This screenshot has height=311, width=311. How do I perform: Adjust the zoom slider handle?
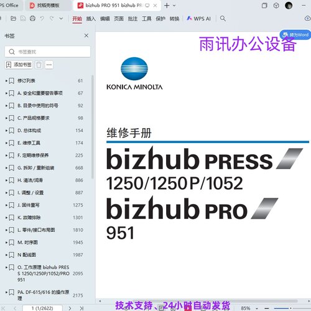coord(290,309)
